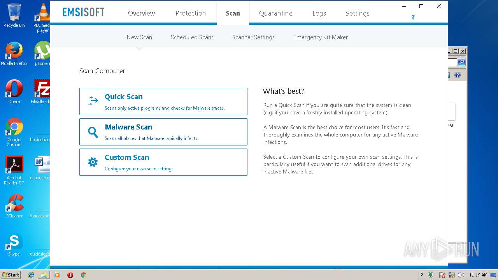Viewport: 498px width, 280px height.
Task: Click blue help icon in background window
Action: pyautogui.click(x=458, y=75)
